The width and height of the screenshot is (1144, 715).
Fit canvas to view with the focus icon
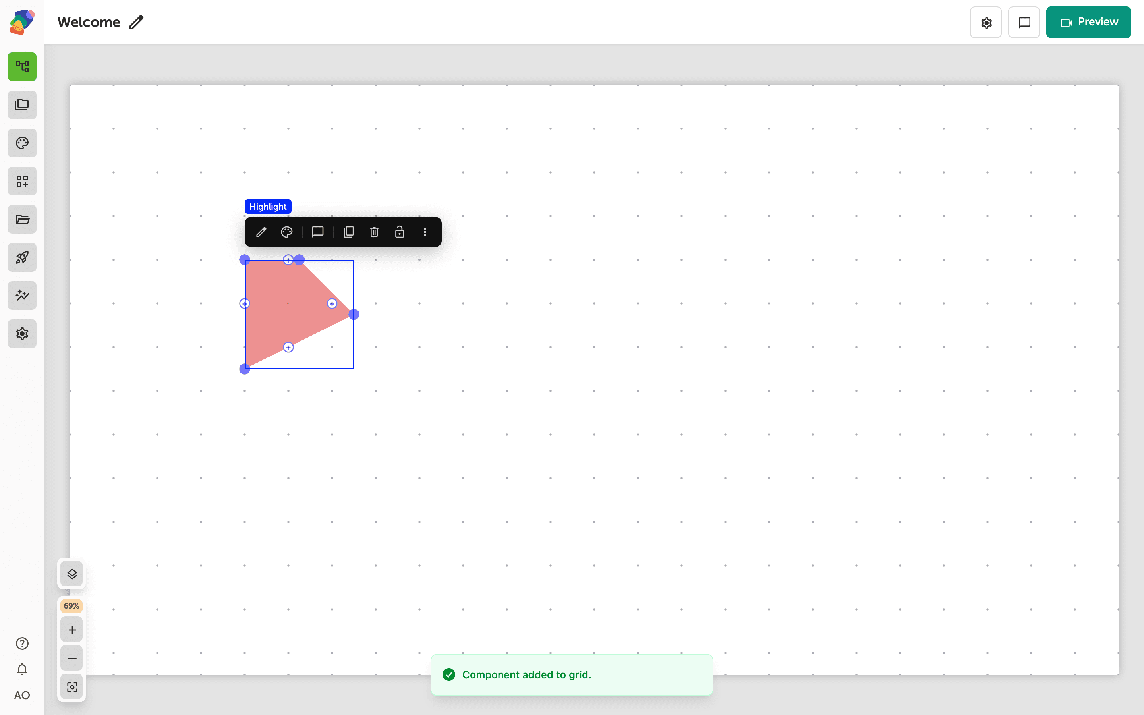72,687
